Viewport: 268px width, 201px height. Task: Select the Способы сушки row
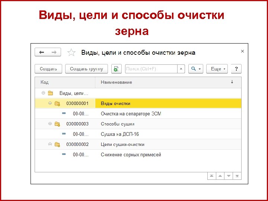[x=138, y=124]
